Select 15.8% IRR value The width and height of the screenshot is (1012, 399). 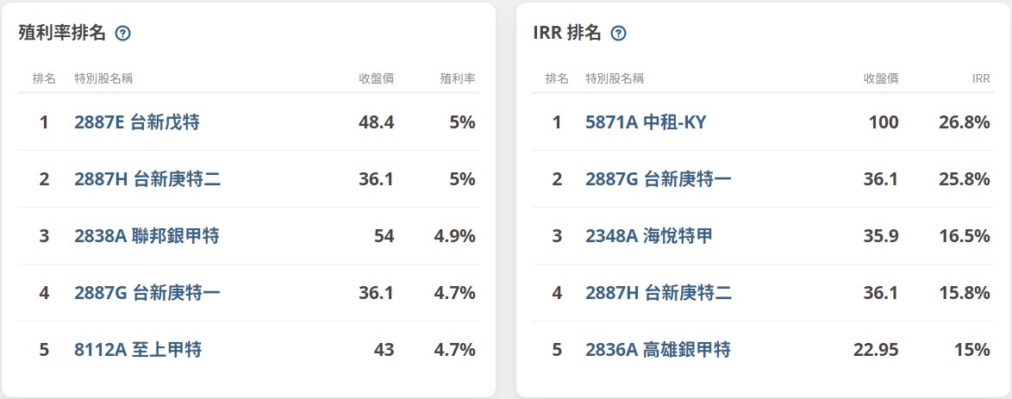point(964,292)
